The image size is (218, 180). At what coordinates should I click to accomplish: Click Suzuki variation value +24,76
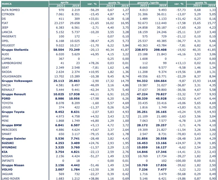pos(94,143)
